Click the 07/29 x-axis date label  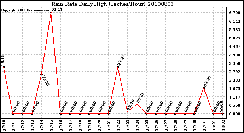(x=185, y=126)
